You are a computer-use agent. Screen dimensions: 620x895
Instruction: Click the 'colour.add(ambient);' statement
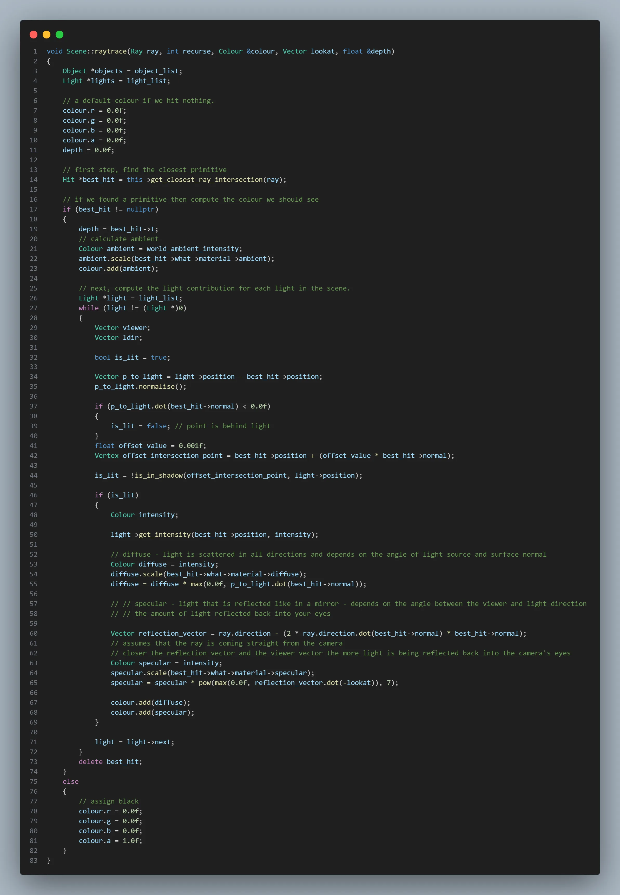[118, 268]
